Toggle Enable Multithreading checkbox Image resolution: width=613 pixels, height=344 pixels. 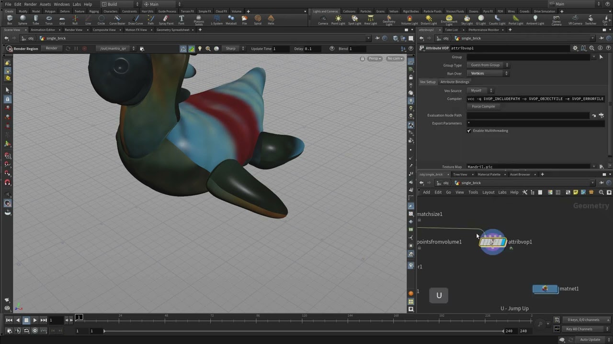point(469,131)
